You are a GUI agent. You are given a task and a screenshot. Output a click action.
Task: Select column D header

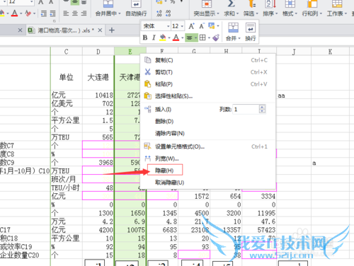tap(98, 52)
